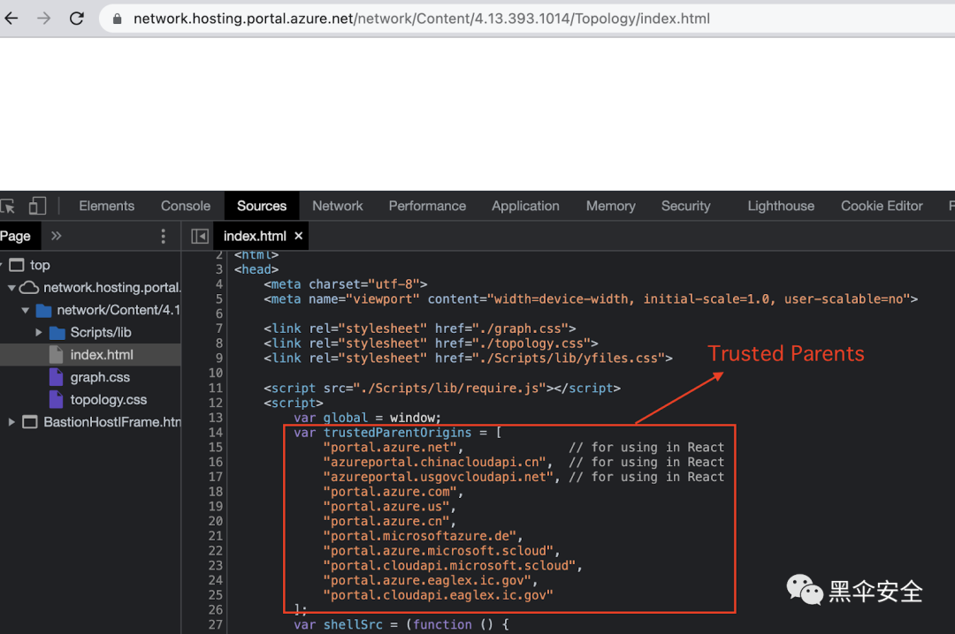Click "portal.azure.microsoft.scloud" string
This screenshot has width=955, height=634.
[438, 551]
